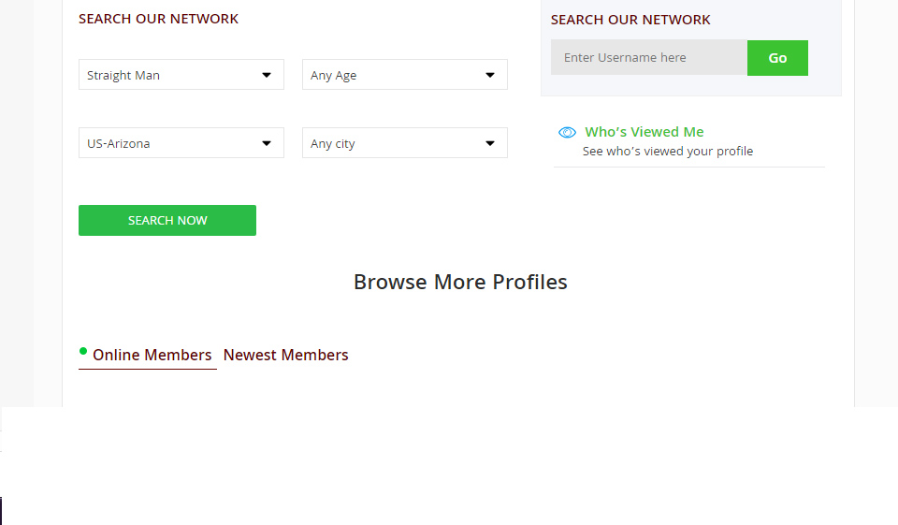Open the Who's Viewed Me link

point(644,132)
